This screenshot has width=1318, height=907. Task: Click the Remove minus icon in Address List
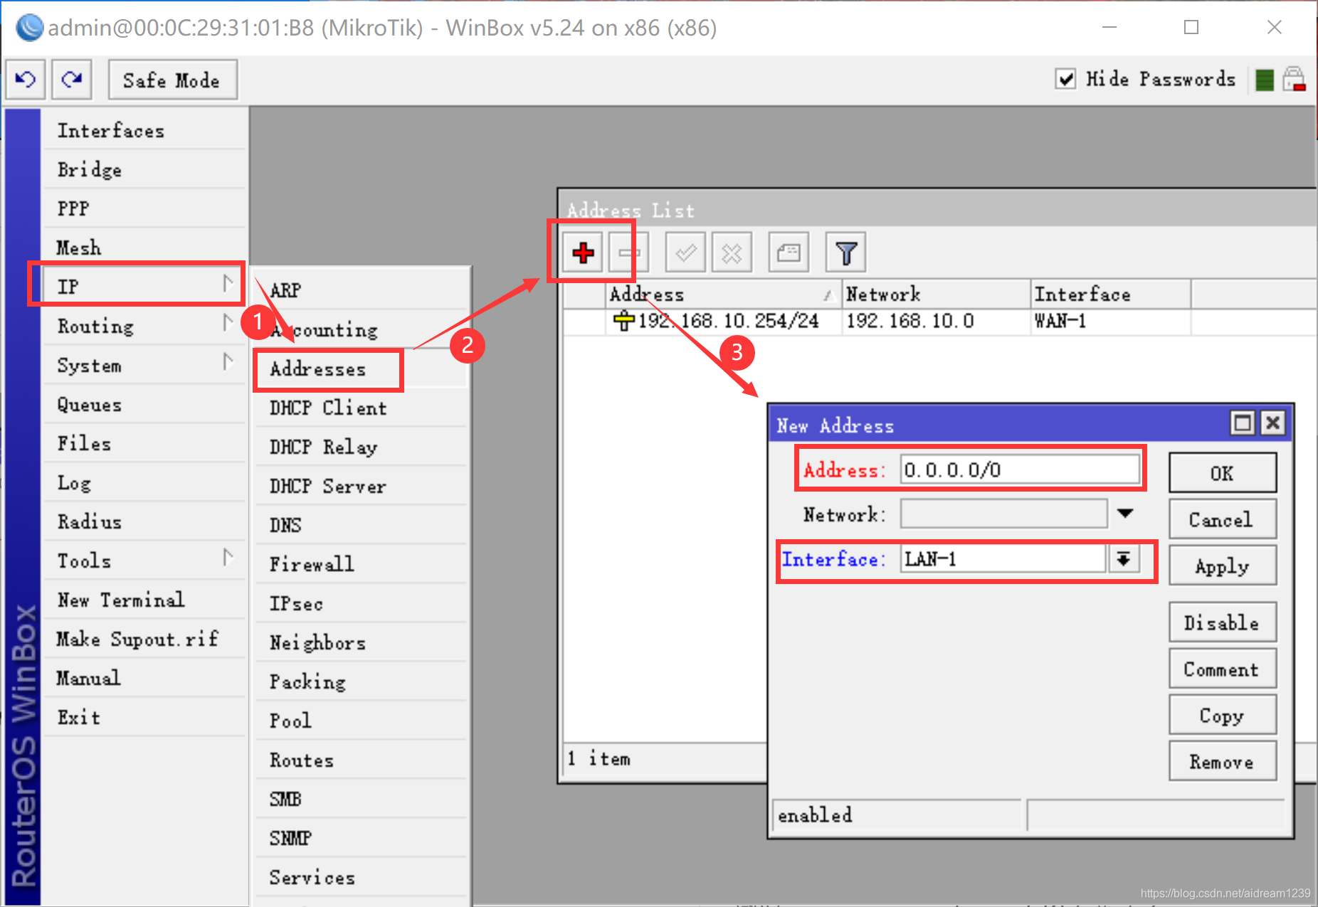click(628, 253)
